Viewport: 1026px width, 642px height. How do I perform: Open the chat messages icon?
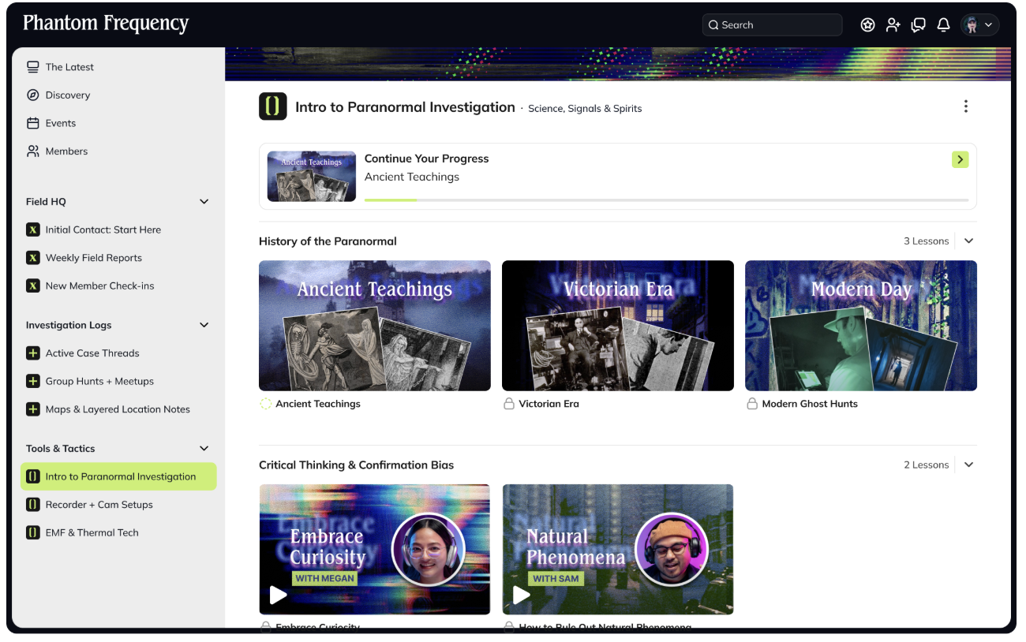[x=918, y=25]
